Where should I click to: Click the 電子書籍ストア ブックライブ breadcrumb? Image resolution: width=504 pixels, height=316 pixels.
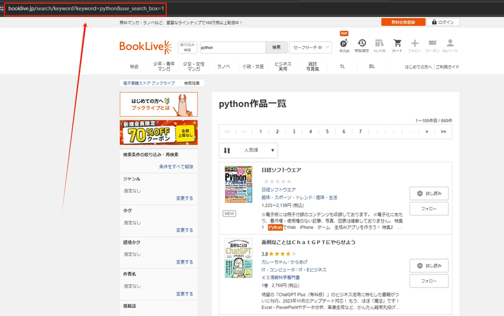click(149, 83)
